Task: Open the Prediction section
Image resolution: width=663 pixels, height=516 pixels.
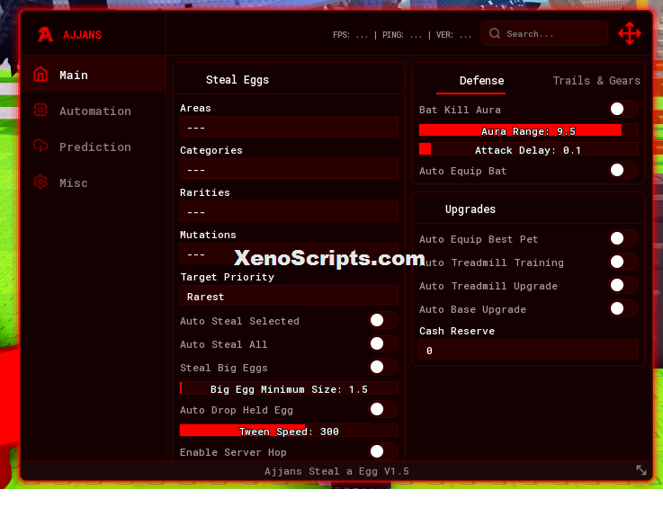Action: pos(94,147)
